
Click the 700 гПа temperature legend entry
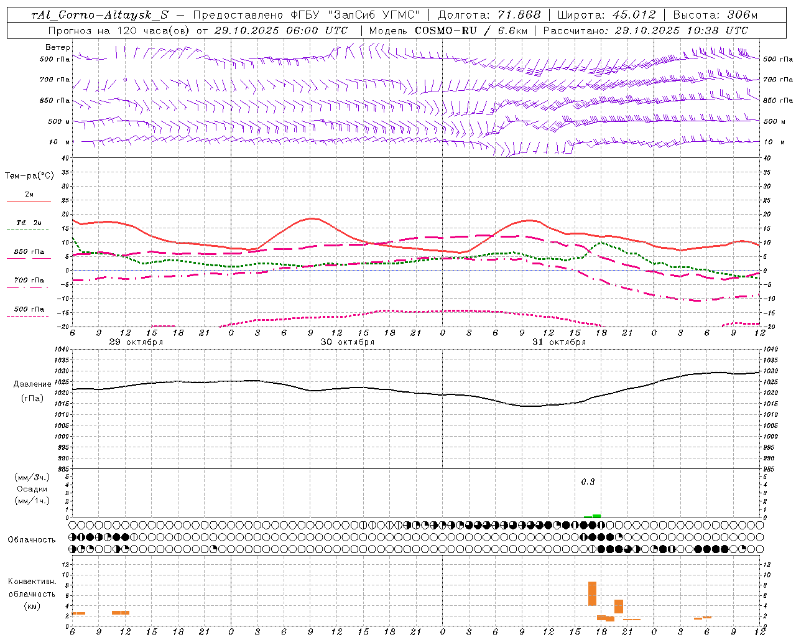coord(29,283)
